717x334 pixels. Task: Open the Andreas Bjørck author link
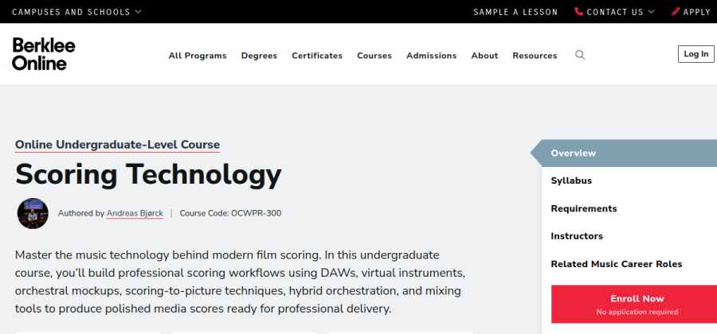[x=135, y=213]
